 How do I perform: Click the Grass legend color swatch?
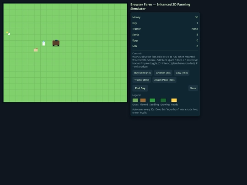point(135,100)
